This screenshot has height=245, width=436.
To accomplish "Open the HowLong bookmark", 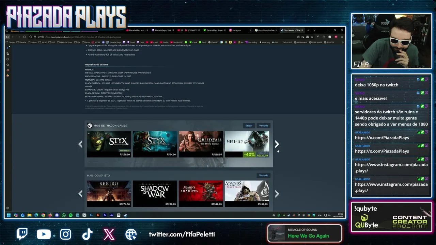I will (x=265, y=42).
